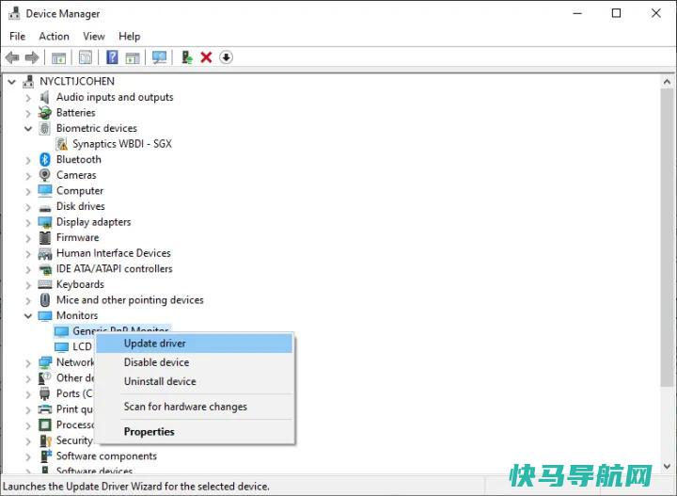Click the Generic PnP Monitor icon
Image resolution: width=677 pixels, height=496 pixels.
62,331
